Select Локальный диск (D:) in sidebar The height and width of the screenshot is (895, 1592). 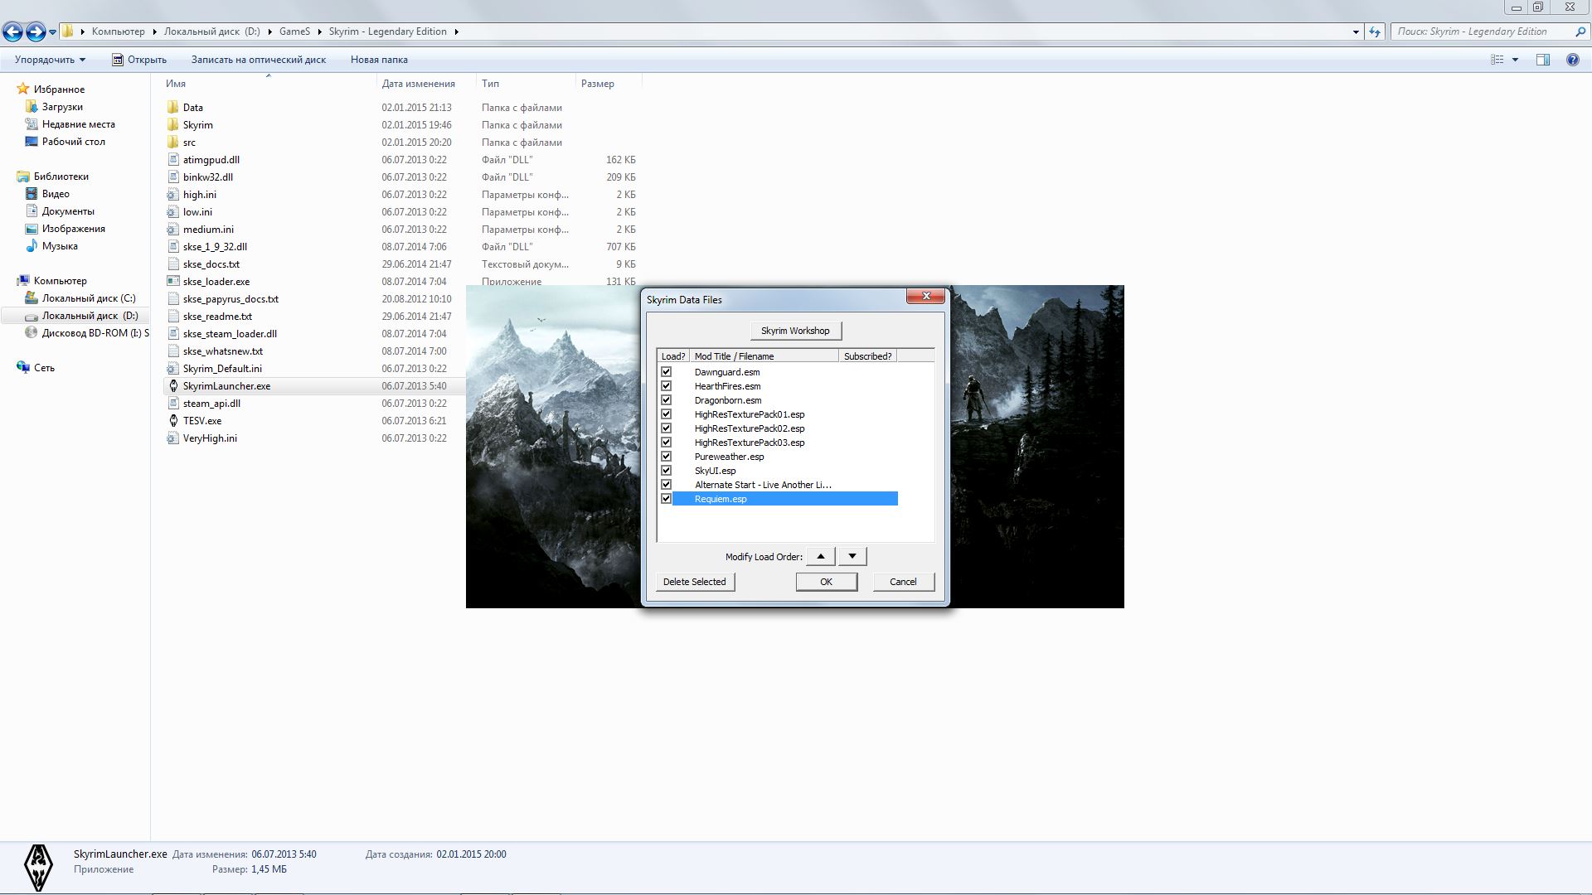tap(75, 316)
